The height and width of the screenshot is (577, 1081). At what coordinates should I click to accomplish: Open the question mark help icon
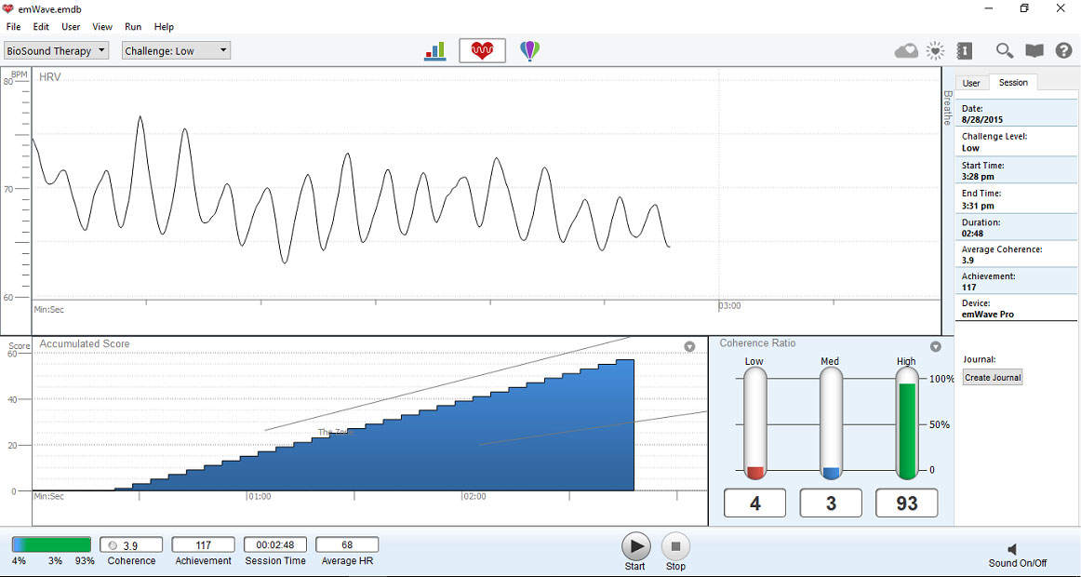[1063, 51]
